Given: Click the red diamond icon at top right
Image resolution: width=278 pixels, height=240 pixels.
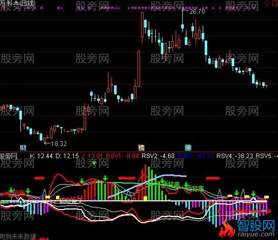Looking at the screenshot, I should [267, 4].
